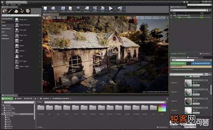Click the green Add Component button
The width and height of the screenshot is (213, 130).
pyautogui.click(x=178, y=63)
